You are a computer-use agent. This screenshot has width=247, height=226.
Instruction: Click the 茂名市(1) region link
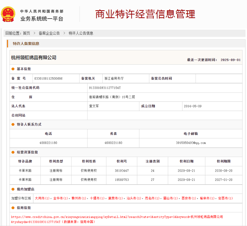coord(152,198)
